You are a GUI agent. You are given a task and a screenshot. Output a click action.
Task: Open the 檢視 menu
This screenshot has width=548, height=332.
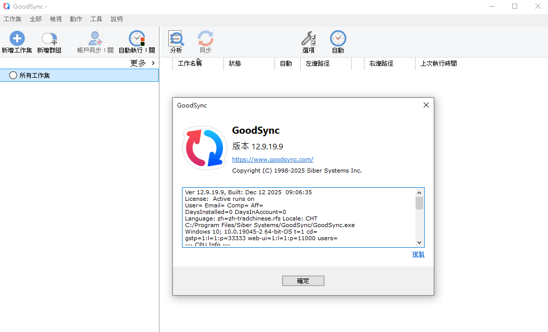56,19
